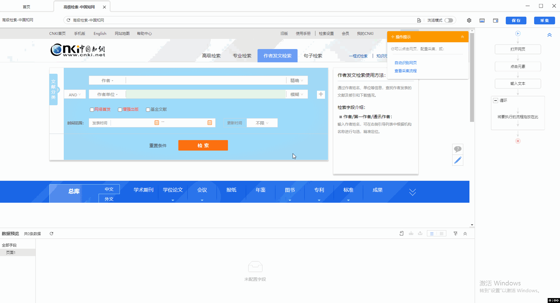
Task: Open the 作者单位 field dropdown
Action: coord(107,94)
